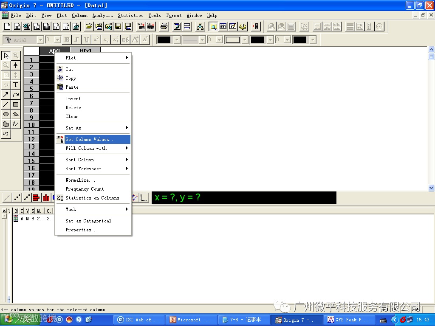Select the Rectangle tool
435x326 pixels.
point(16,104)
